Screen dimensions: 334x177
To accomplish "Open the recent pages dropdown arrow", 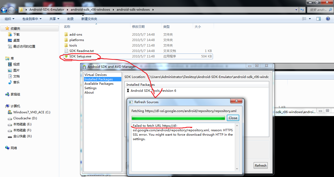I will (16, 10).
